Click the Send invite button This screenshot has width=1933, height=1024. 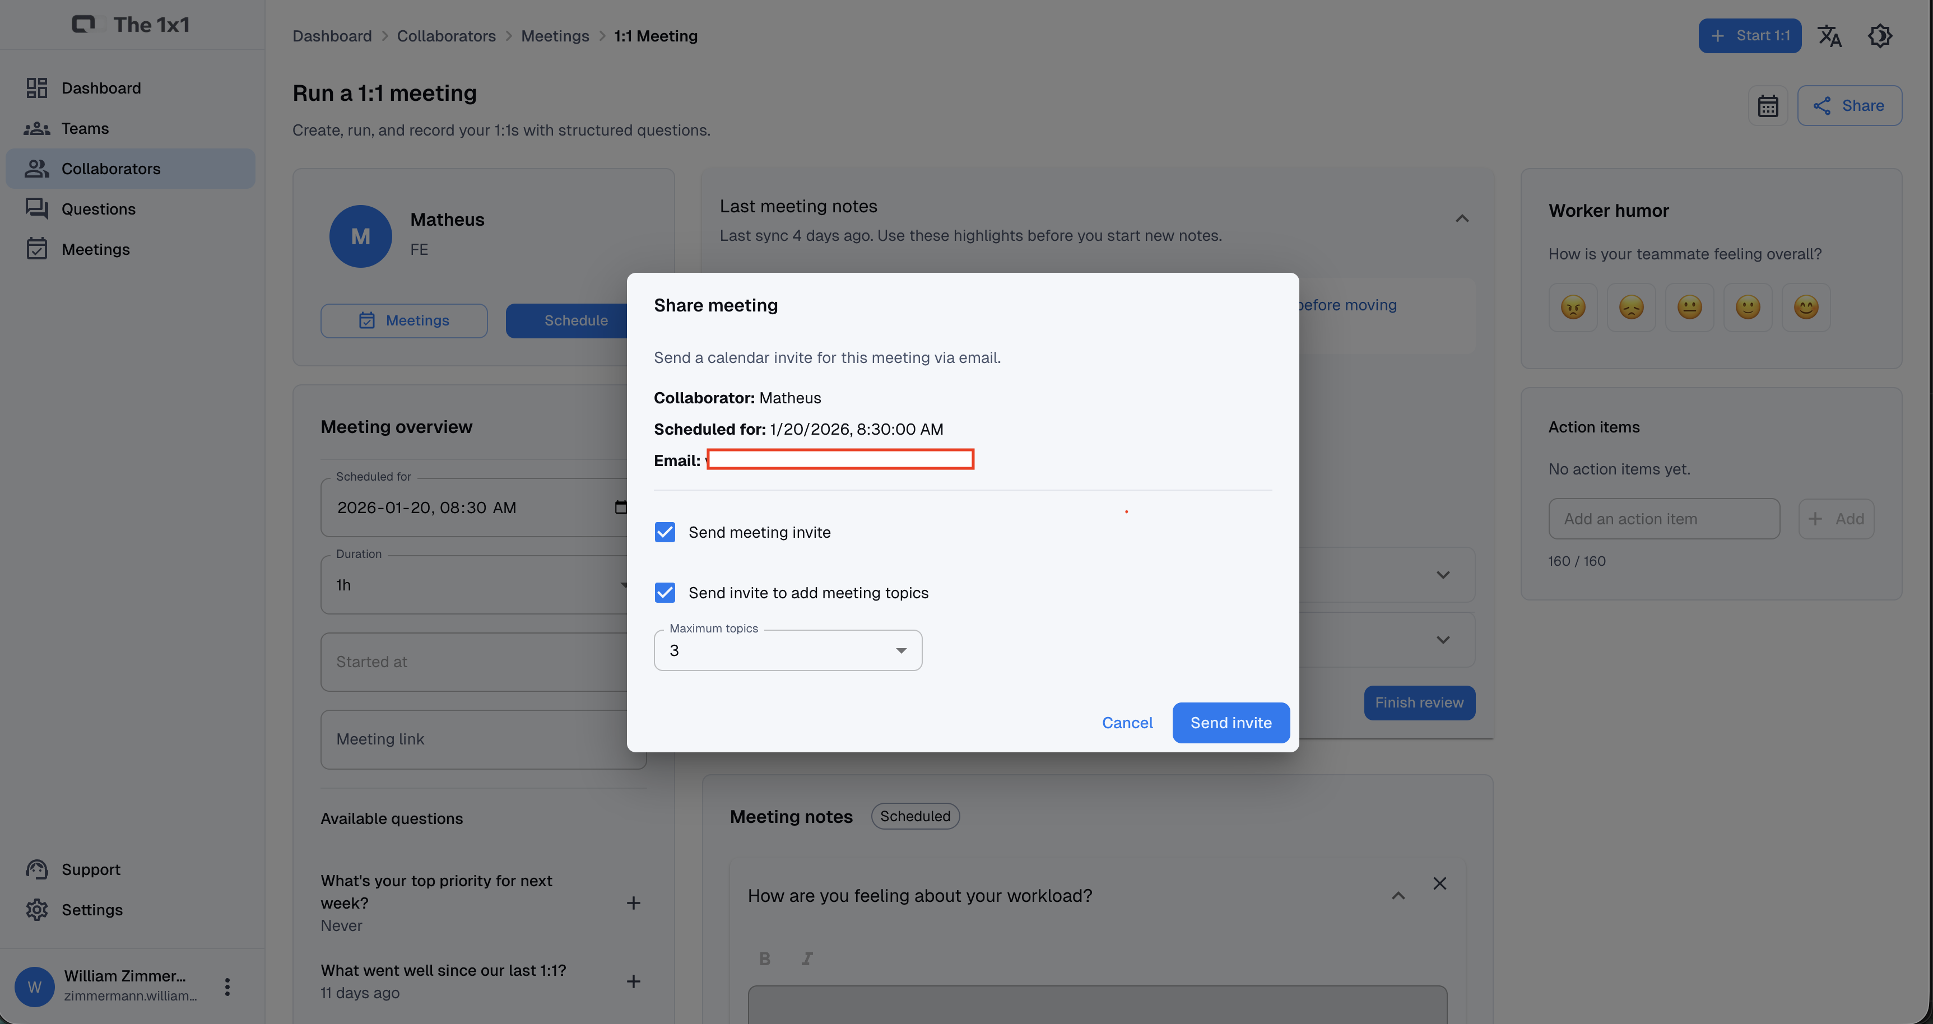(1230, 723)
